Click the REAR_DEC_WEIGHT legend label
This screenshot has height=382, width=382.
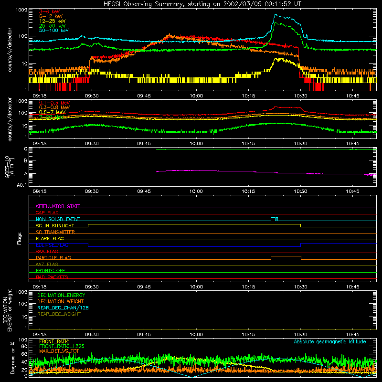tap(59, 314)
